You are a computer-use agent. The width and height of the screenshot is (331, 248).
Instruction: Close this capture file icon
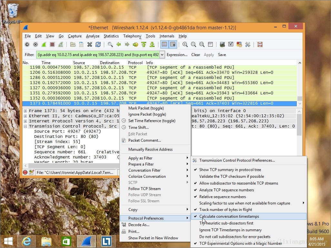[89, 44]
